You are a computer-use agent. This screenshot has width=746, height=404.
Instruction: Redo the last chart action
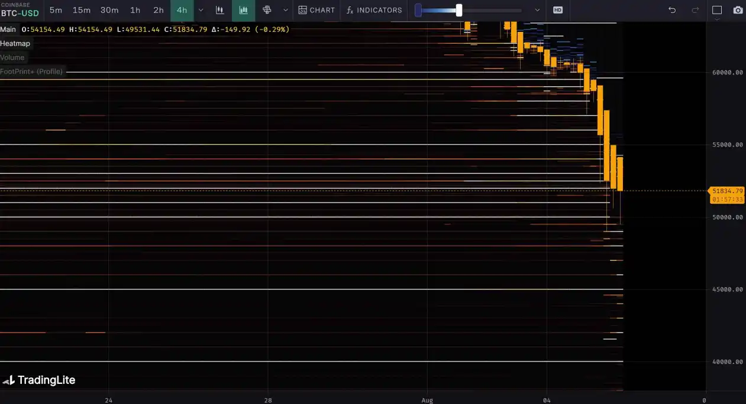coord(695,10)
